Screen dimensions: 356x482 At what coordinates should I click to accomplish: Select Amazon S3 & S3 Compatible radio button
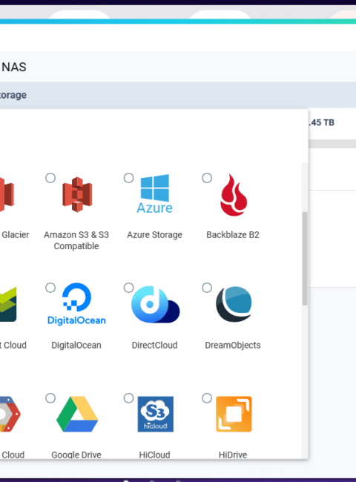click(50, 178)
